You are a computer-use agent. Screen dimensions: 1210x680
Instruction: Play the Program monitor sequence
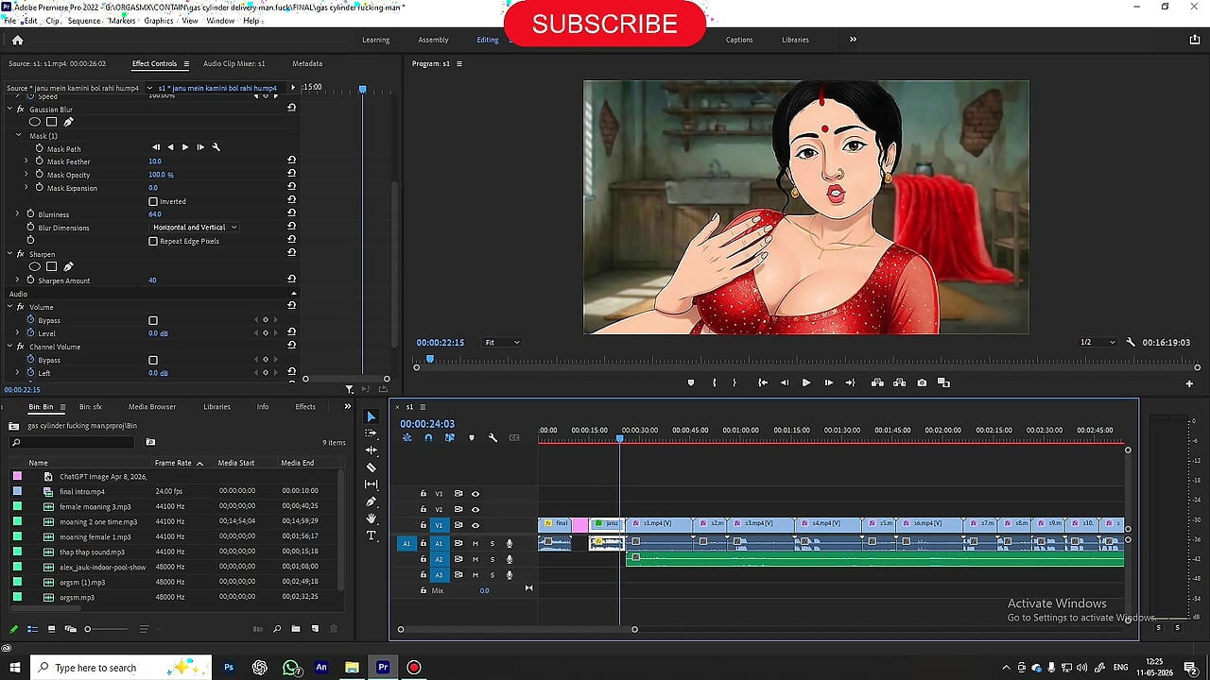click(x=806, y=382)
